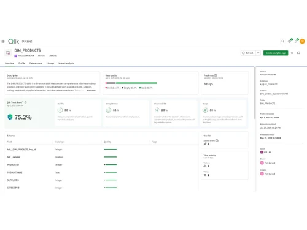This screenshot has height=230, width=307.
Task: Click the Completeness circle icon
Action: point(109,110)
